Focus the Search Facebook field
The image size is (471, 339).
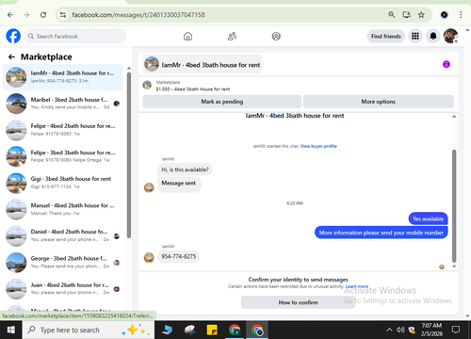(75, 36)
